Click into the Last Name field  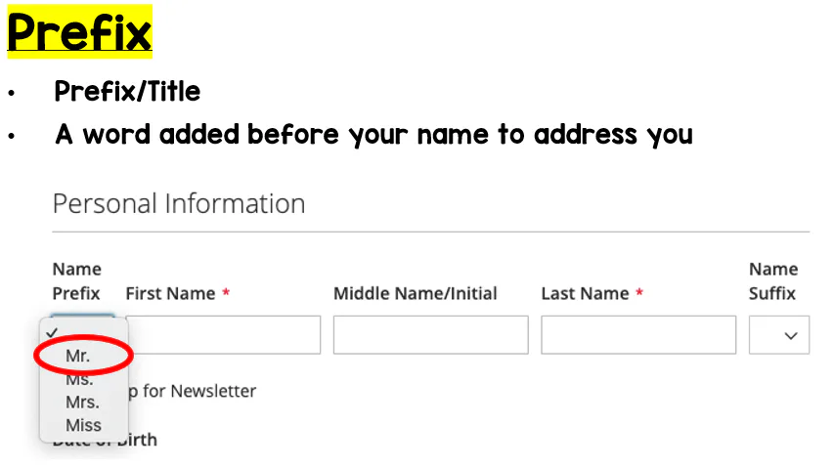coord(637,335)
